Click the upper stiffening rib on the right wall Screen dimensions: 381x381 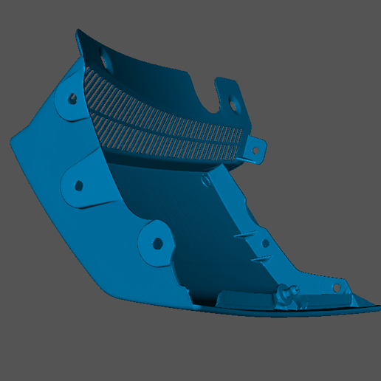[x=245, y=234]
